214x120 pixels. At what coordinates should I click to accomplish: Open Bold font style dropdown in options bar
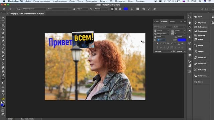point(59,9)
